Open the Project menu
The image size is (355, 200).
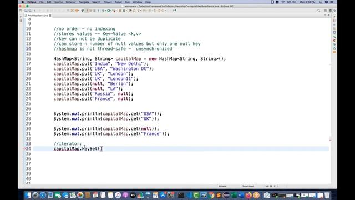(x=108, y=2)
